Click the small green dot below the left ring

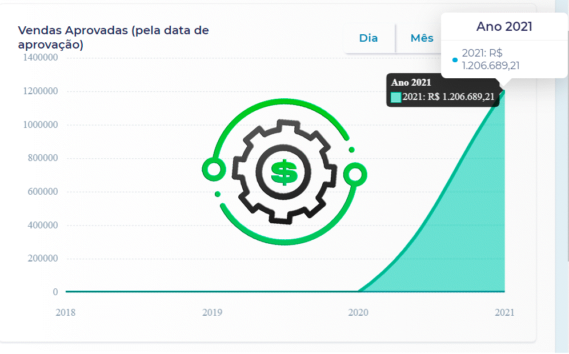pos(218,194)
